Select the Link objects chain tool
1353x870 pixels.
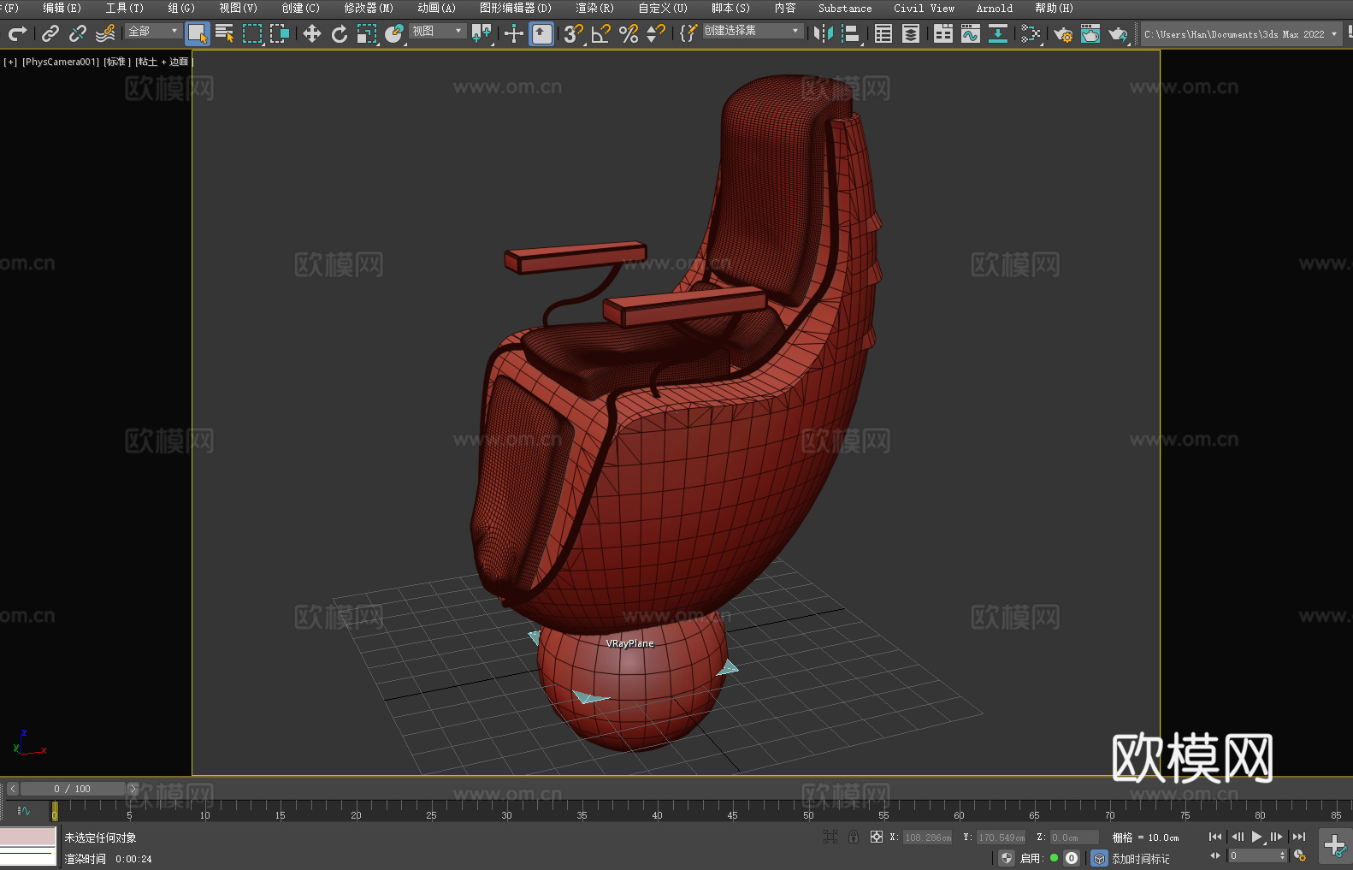(50, 33)
